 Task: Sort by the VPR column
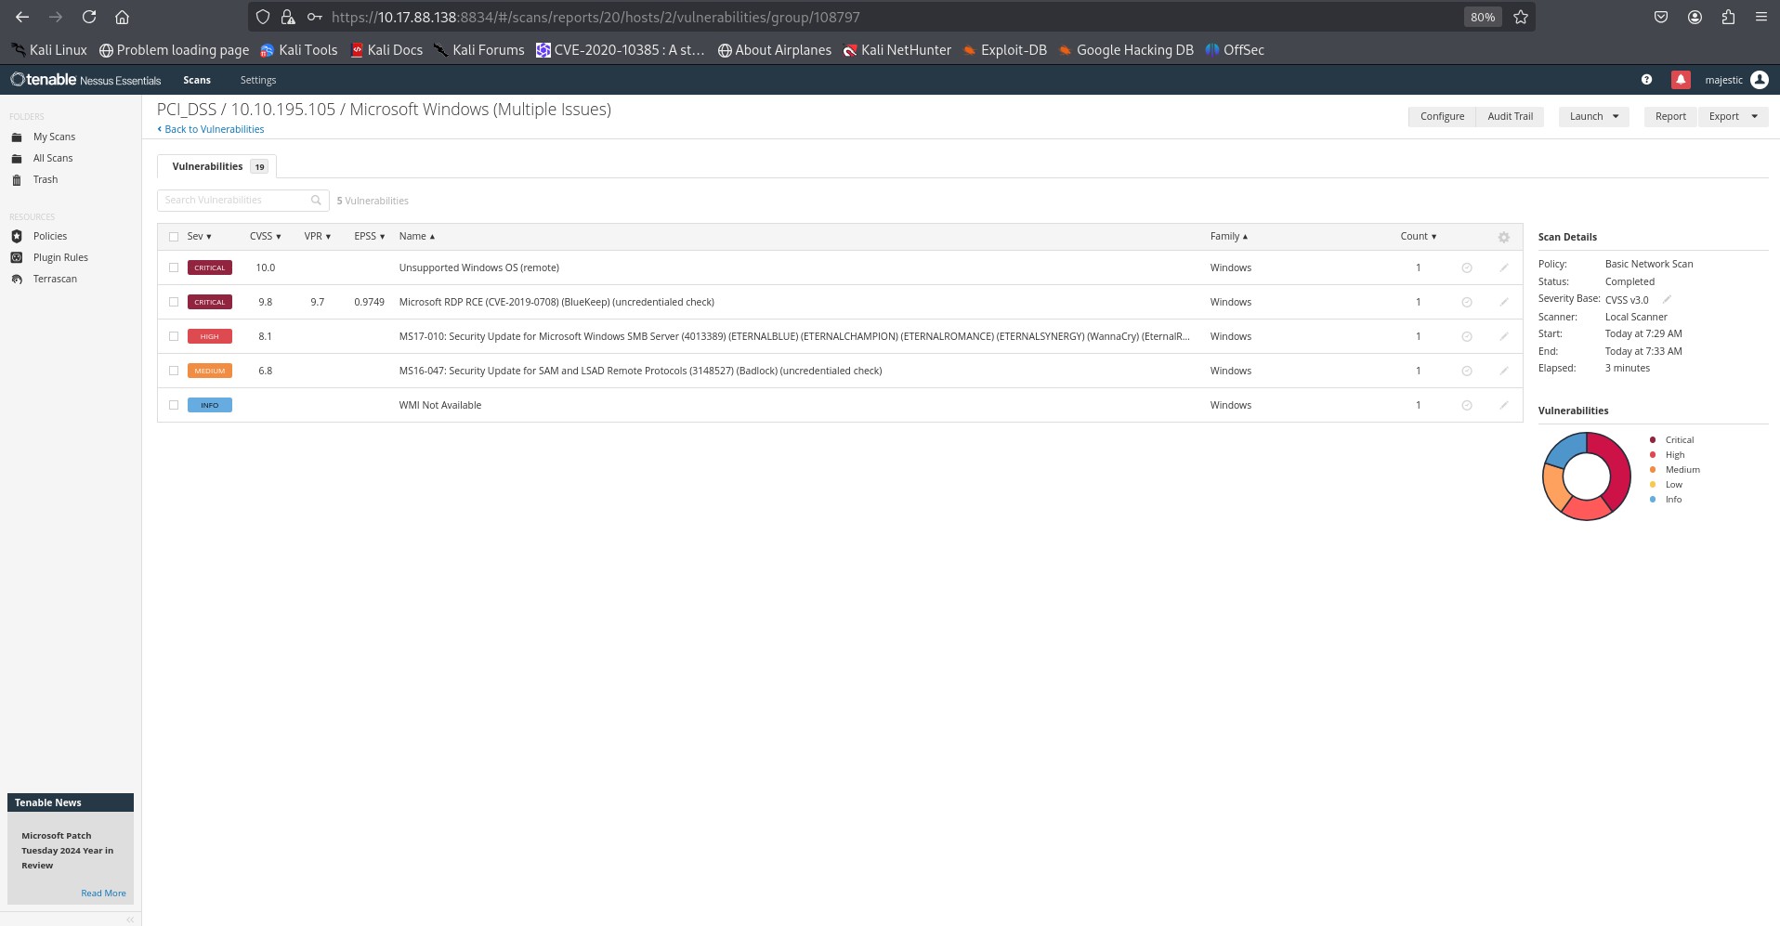(317, 236)
